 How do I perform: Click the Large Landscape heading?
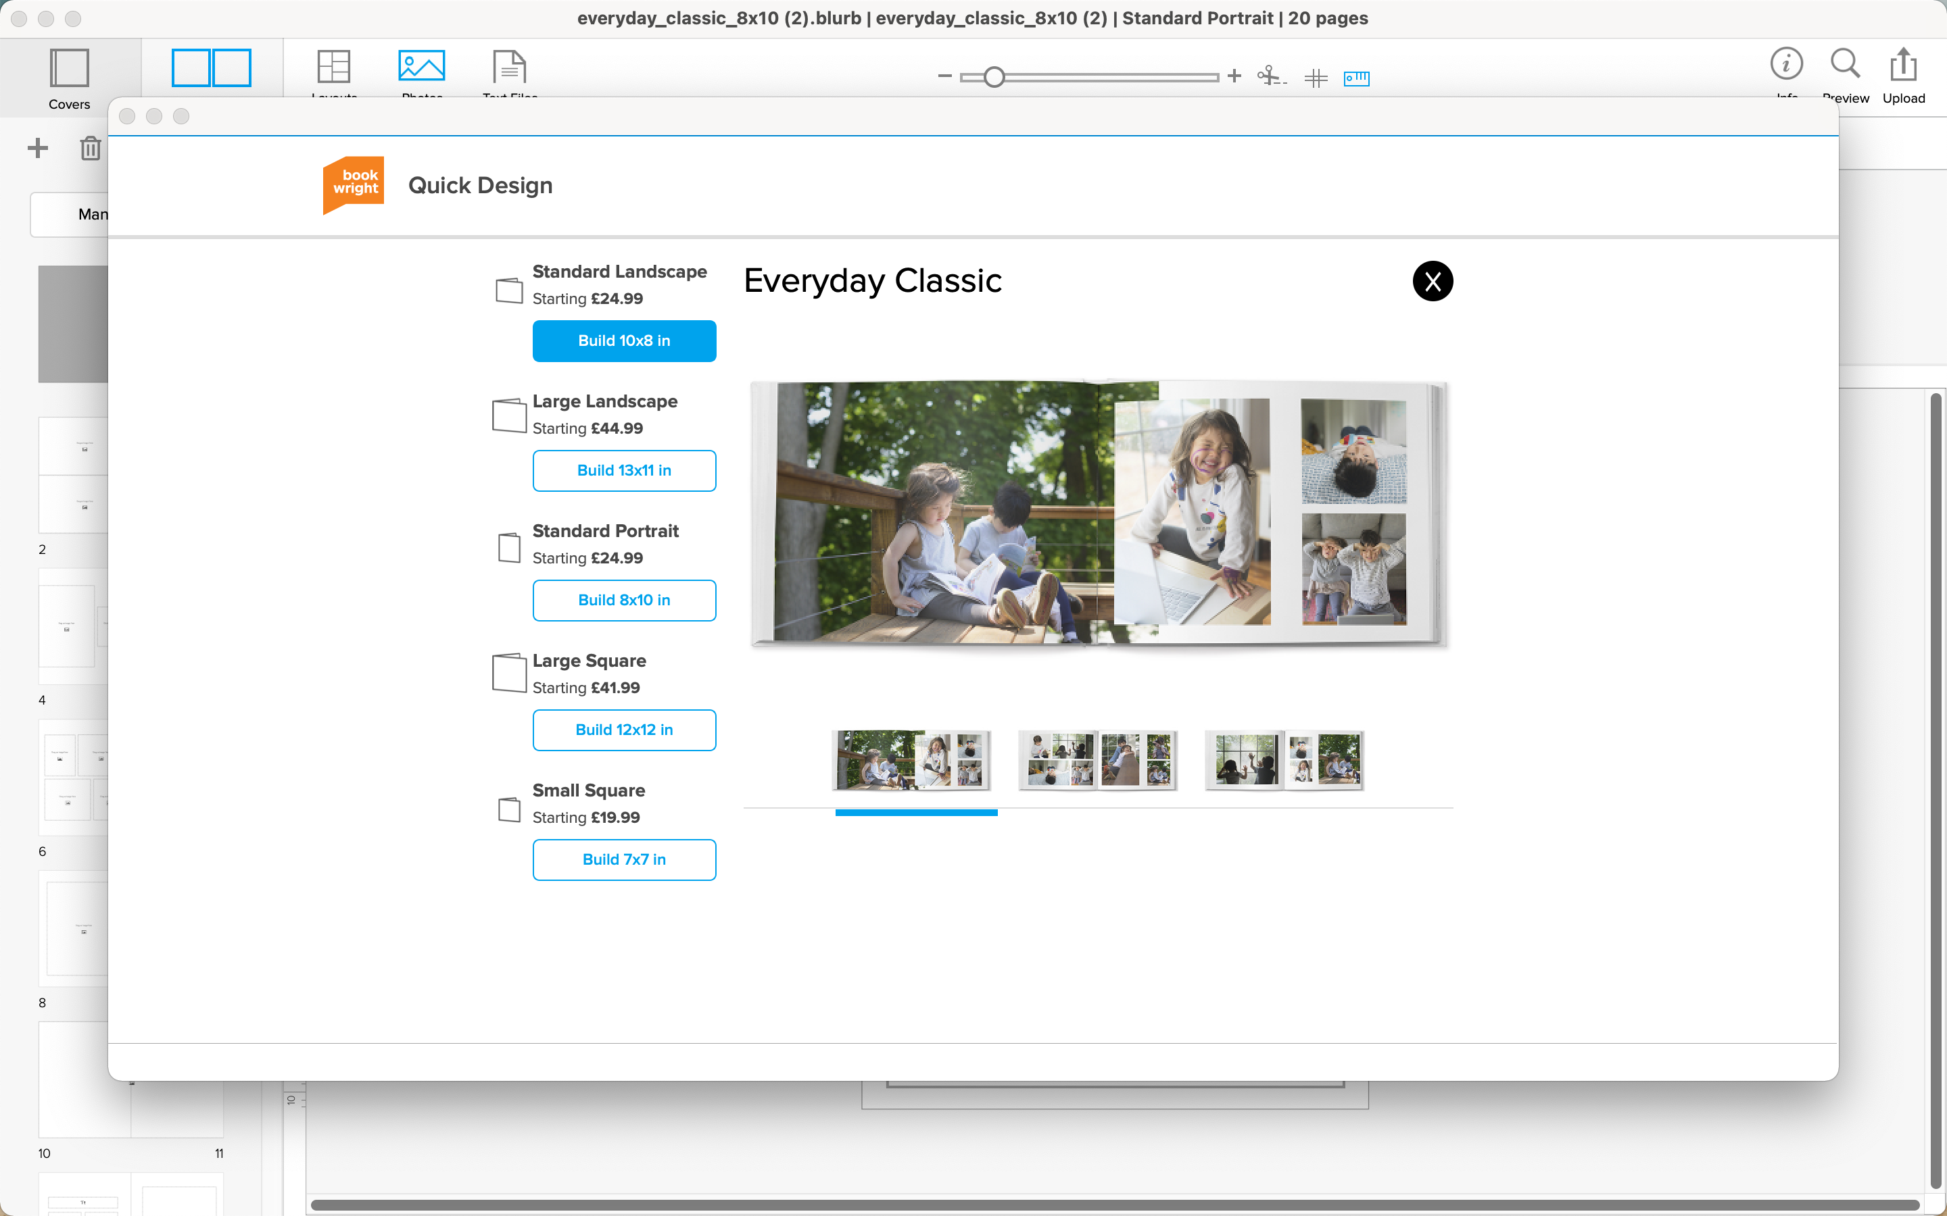605,401
